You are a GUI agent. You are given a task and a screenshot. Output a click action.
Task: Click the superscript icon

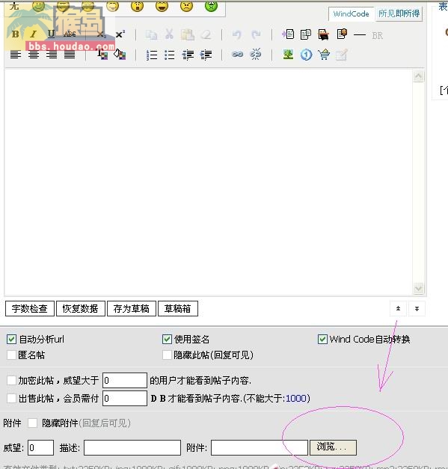(120, 34)
